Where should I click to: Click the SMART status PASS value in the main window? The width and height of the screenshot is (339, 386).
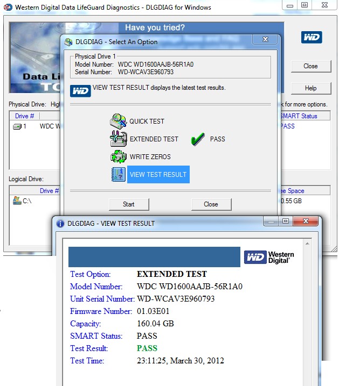[288, 126]
